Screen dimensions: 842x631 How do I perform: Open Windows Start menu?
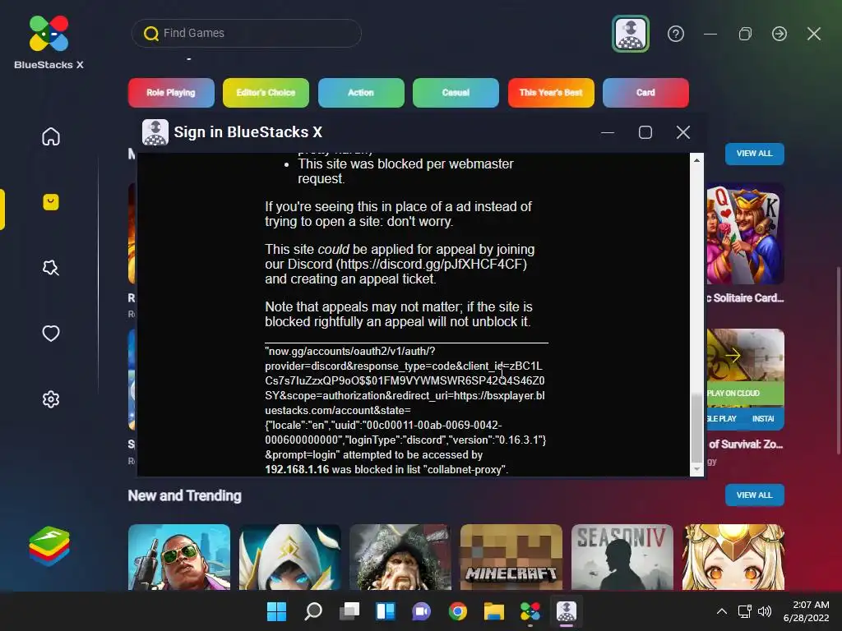pyautogui.click(x=276, y=611)
